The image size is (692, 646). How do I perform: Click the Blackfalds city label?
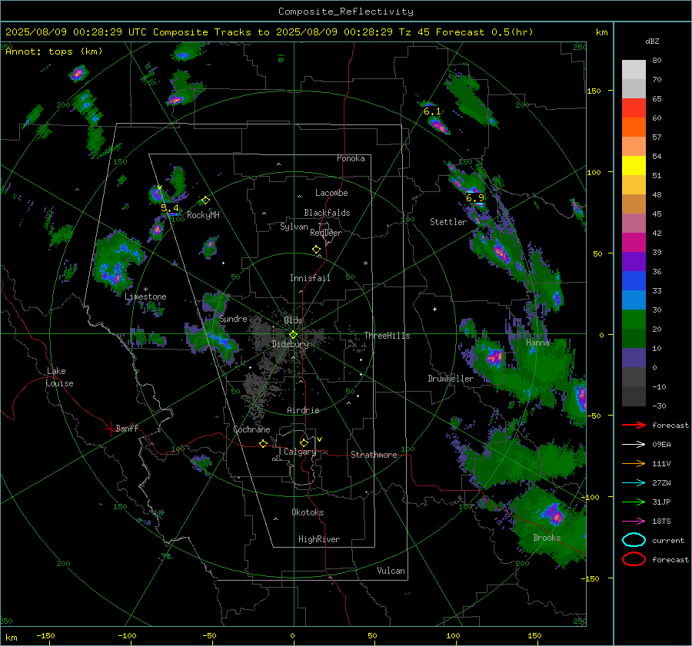327,213
